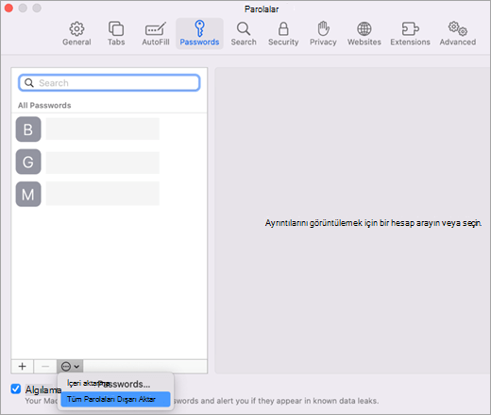This screenshot has height=415, width=491.
Task: Click the All Passwords list header
Action: pyautogui.click(x=44, y=105)
